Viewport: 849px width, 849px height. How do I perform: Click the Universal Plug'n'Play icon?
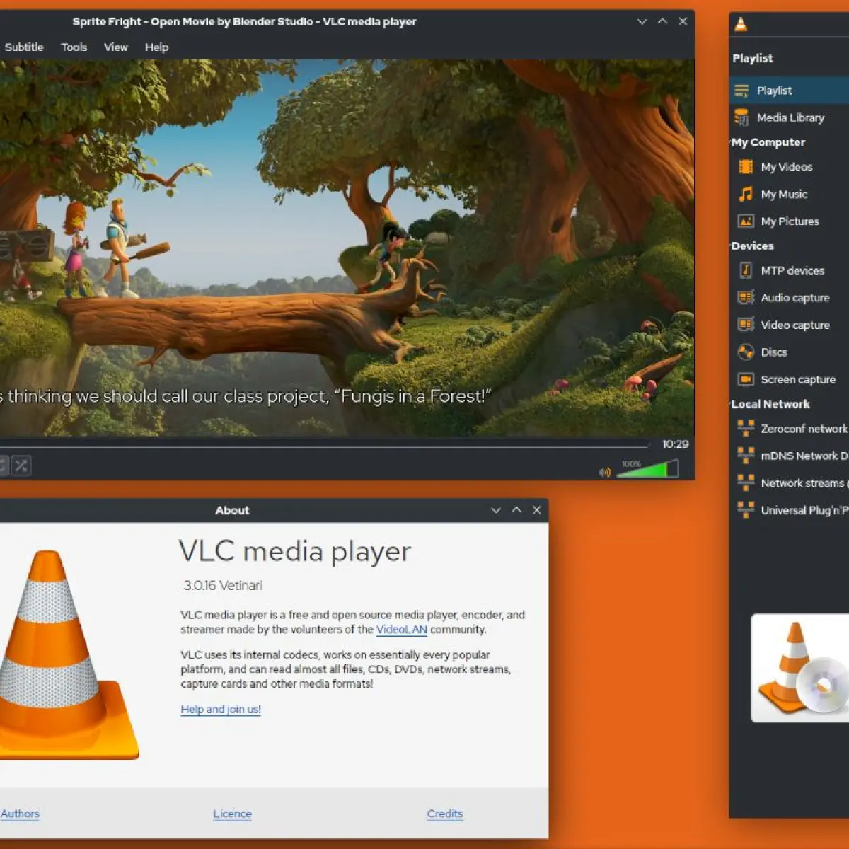tap(746, 509)
